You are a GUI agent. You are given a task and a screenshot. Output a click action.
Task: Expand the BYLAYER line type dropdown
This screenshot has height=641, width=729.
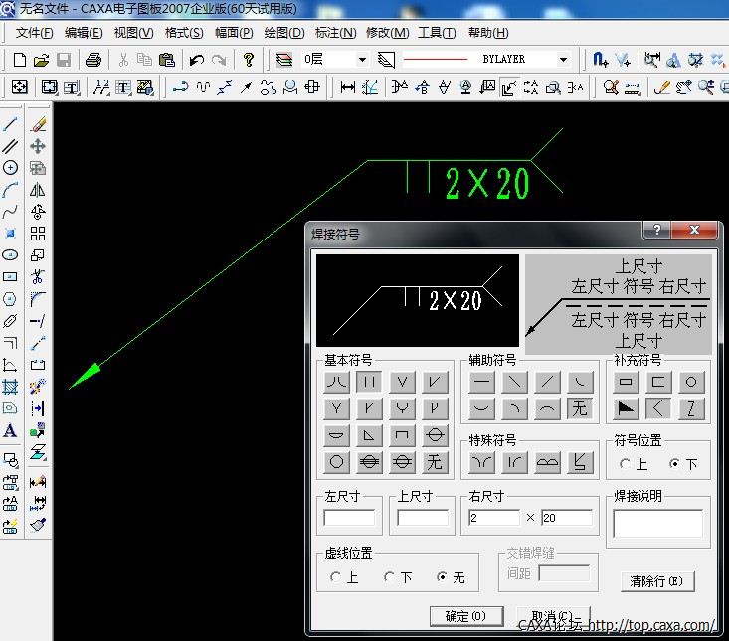click(563, 60)
